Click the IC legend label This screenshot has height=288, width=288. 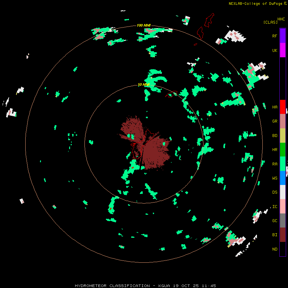point(275,207)
